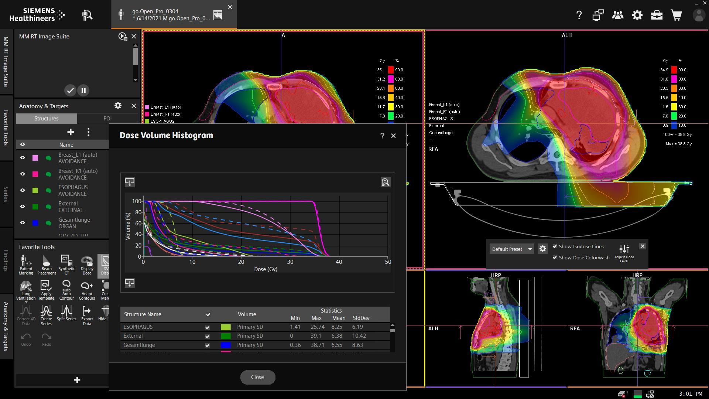Uncheck Show Dose Colorwash

pyautogui.click(x=555, y=258)
